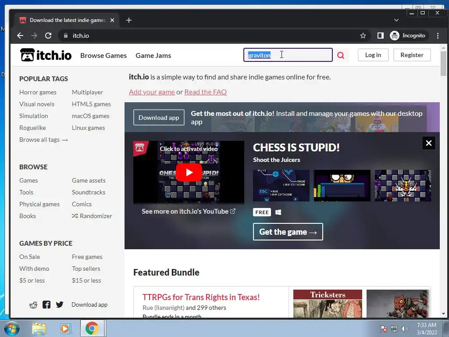Open Action Center flag tray icon
Viewport: 449px width, 337px height.
tap(383, 329)
